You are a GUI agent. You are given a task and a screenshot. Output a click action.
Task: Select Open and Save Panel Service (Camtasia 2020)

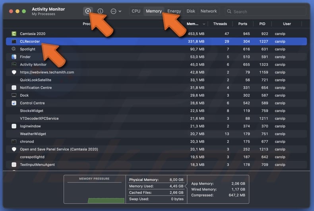(59, 149)
